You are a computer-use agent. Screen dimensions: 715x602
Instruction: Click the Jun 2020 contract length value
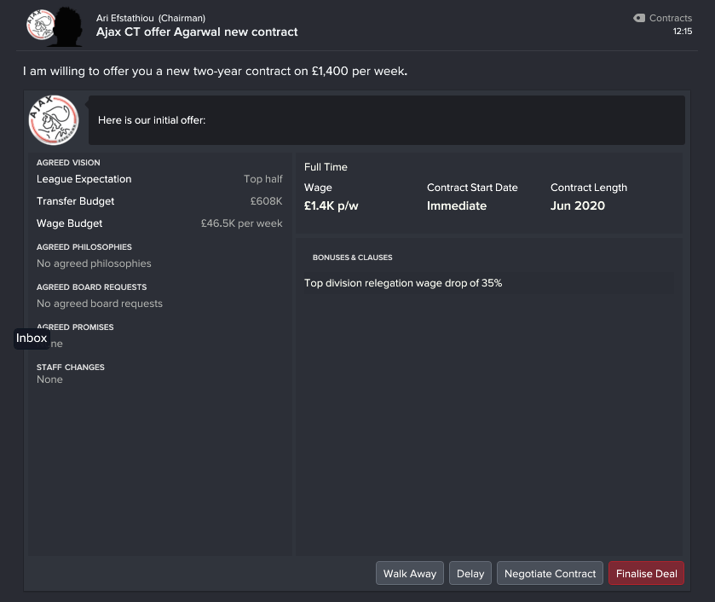(577, 205)
